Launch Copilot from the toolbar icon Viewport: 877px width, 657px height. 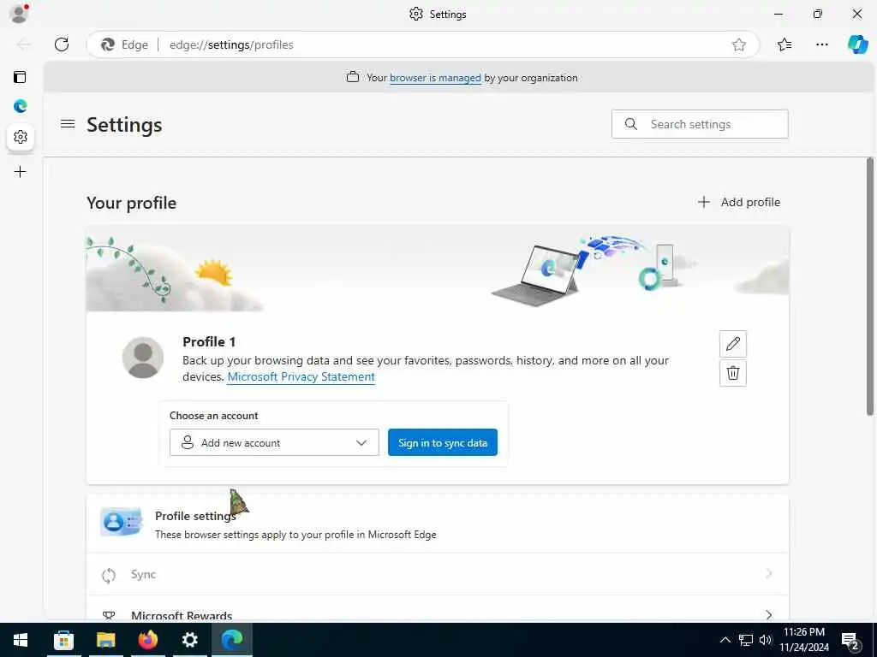pos(857,44)
